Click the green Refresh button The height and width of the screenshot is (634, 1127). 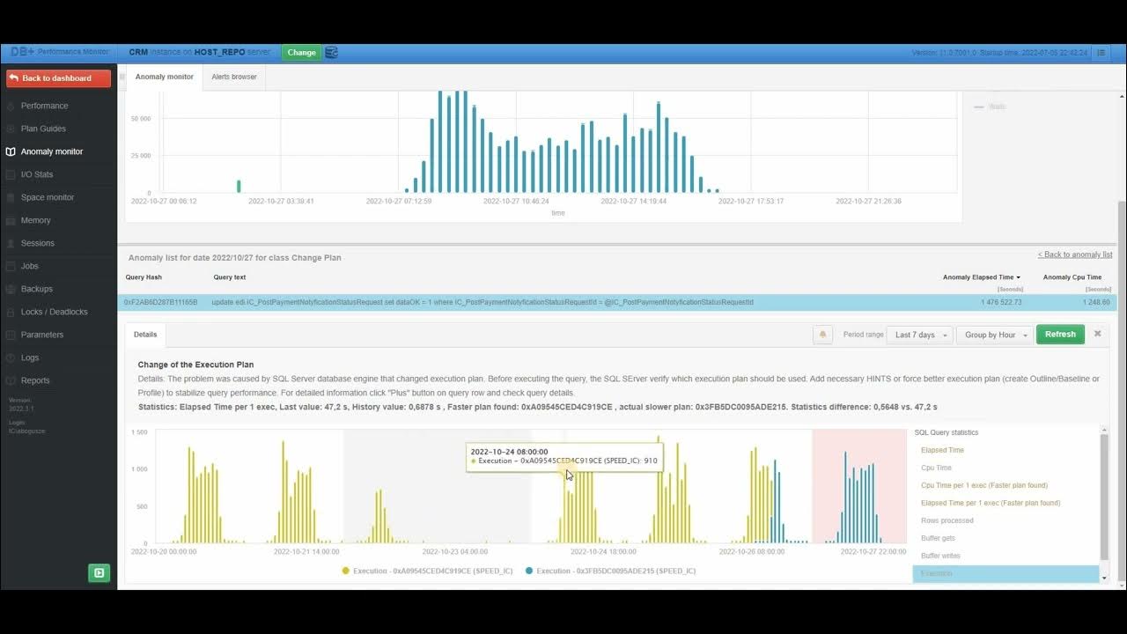tap(1060, 335)
